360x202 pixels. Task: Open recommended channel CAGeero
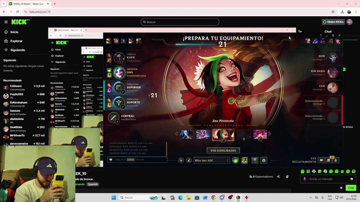coord(24,88)
